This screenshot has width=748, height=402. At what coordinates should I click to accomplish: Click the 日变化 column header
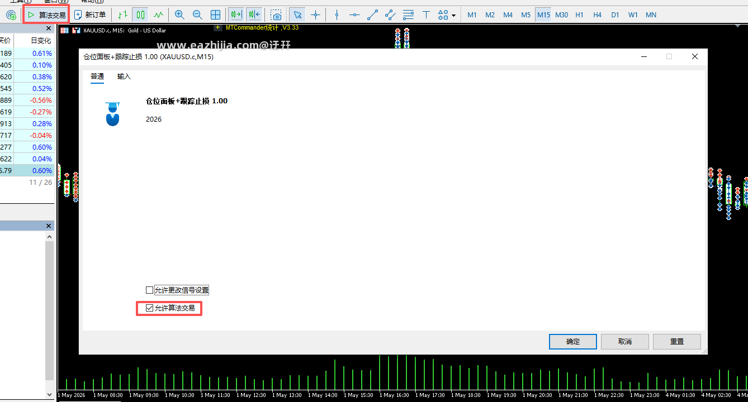[41, 41]
